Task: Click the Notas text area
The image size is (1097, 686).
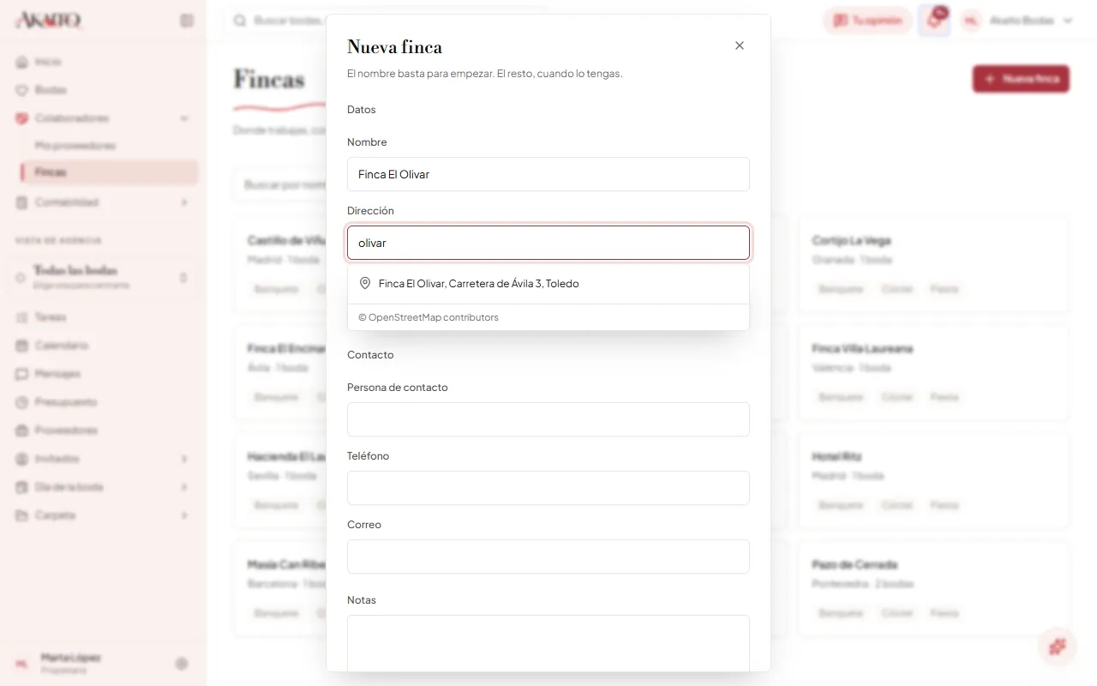Action: click(x=548, y=643)
